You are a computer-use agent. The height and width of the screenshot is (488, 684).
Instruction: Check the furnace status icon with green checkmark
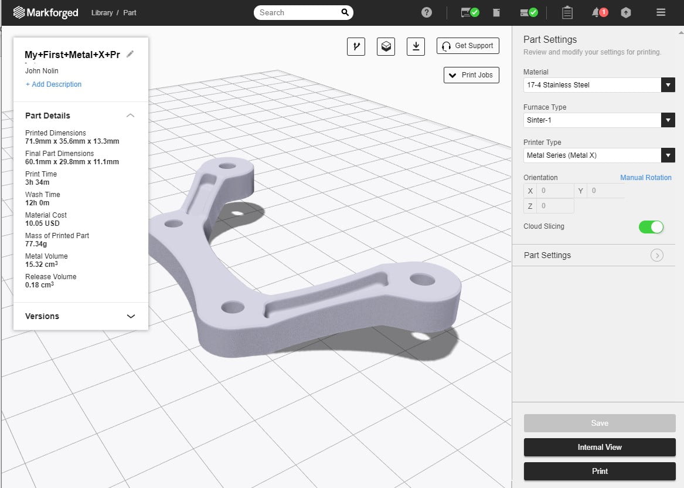pyautogui.click(x=529, y=13)
